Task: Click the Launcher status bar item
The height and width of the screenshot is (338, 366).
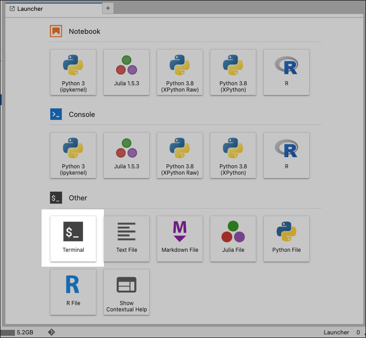Action: (x=336, y=332)
